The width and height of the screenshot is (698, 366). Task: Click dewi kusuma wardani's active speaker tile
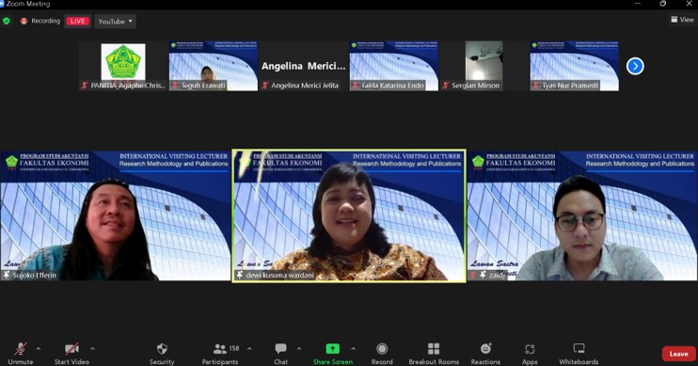coord(349,216)
